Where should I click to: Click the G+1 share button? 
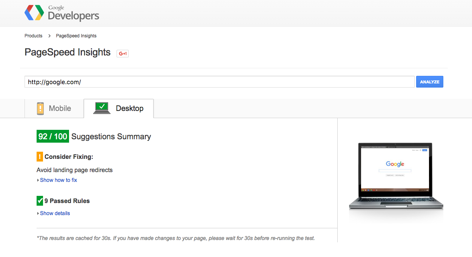pyautogui.click(x=122, y=53)
